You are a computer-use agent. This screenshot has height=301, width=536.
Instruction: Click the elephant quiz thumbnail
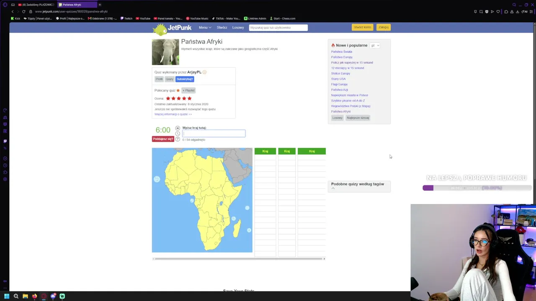coord(165,52)
